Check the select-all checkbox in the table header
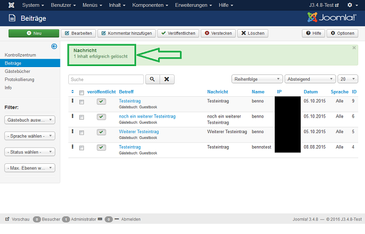The width and height of the screenshot is (365, 234). (x=81, y=93)
